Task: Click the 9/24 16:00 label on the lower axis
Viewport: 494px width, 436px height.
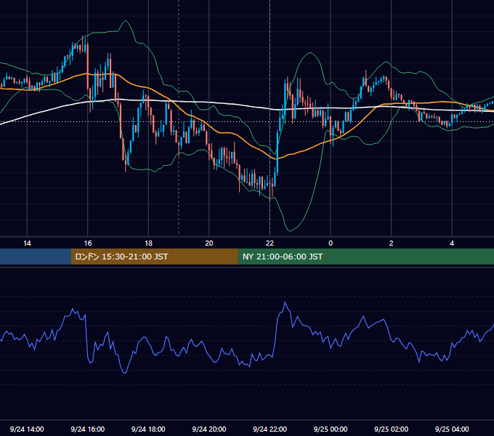Action: pyautogui.click(x=88, y=429)
